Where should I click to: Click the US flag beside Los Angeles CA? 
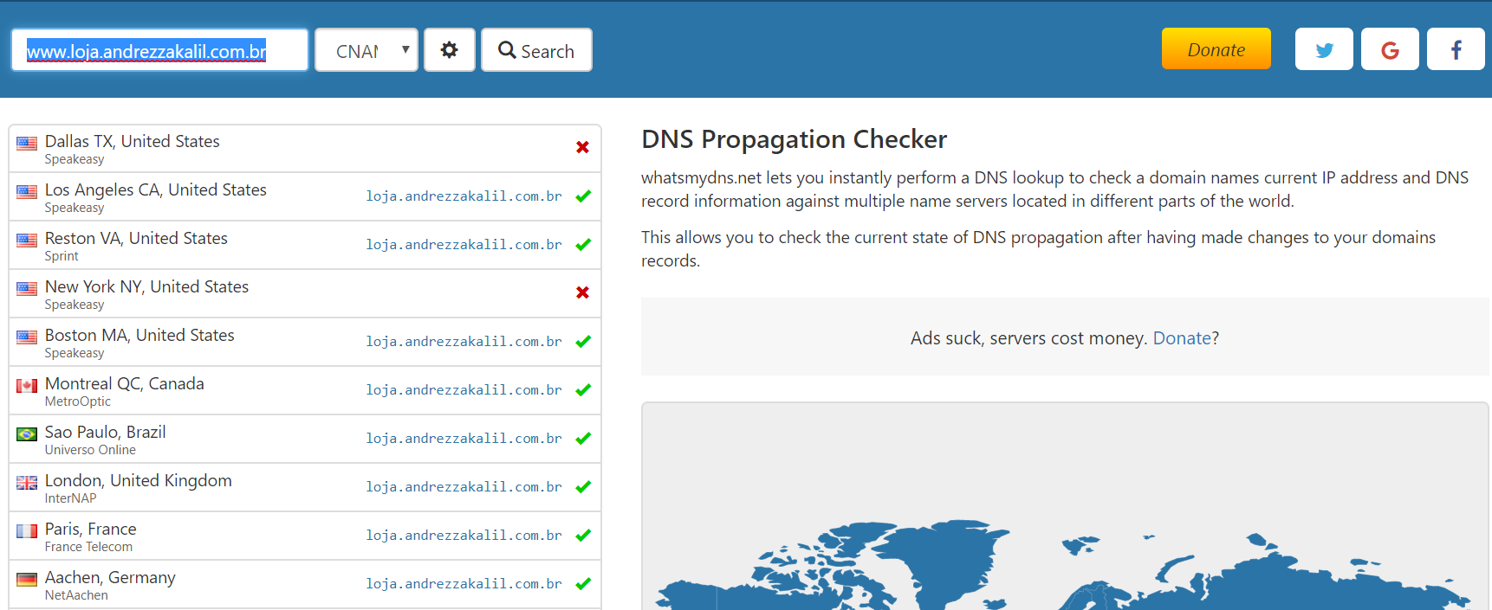pyautogui.click(x=27, y=191)
